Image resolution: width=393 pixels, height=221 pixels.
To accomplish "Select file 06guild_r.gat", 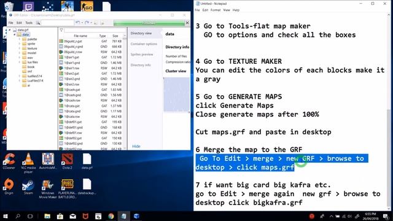I will tap(72, 41).
